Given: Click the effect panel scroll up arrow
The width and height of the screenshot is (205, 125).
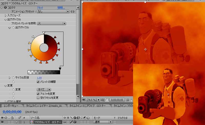Looking at the screenshot, I should 78,8.
